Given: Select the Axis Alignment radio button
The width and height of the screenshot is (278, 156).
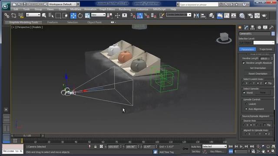Looking at the screenshot, I should pos(246,109).
